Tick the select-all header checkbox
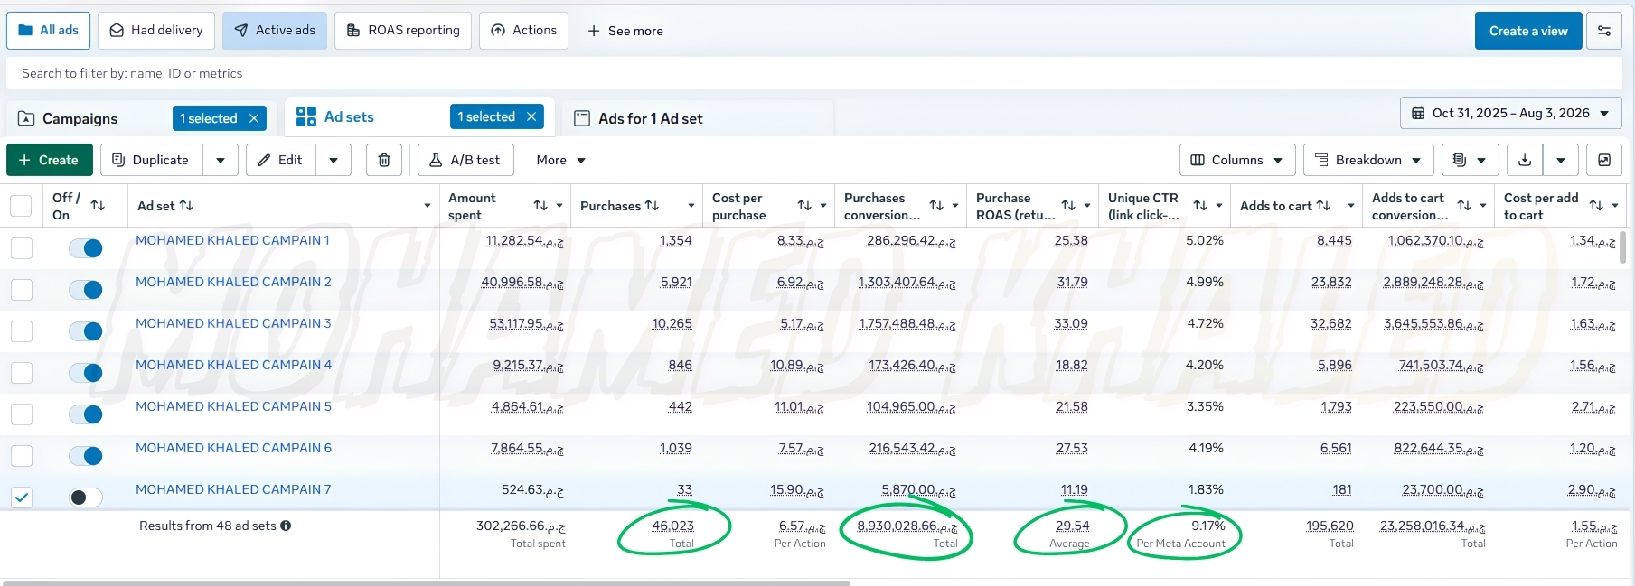This screenshot has height=586, width=1635. pyautogui.click(x=21, y=206)
